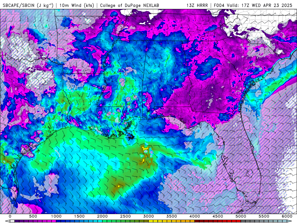Click the 3500 legend label

coord(172,216)
